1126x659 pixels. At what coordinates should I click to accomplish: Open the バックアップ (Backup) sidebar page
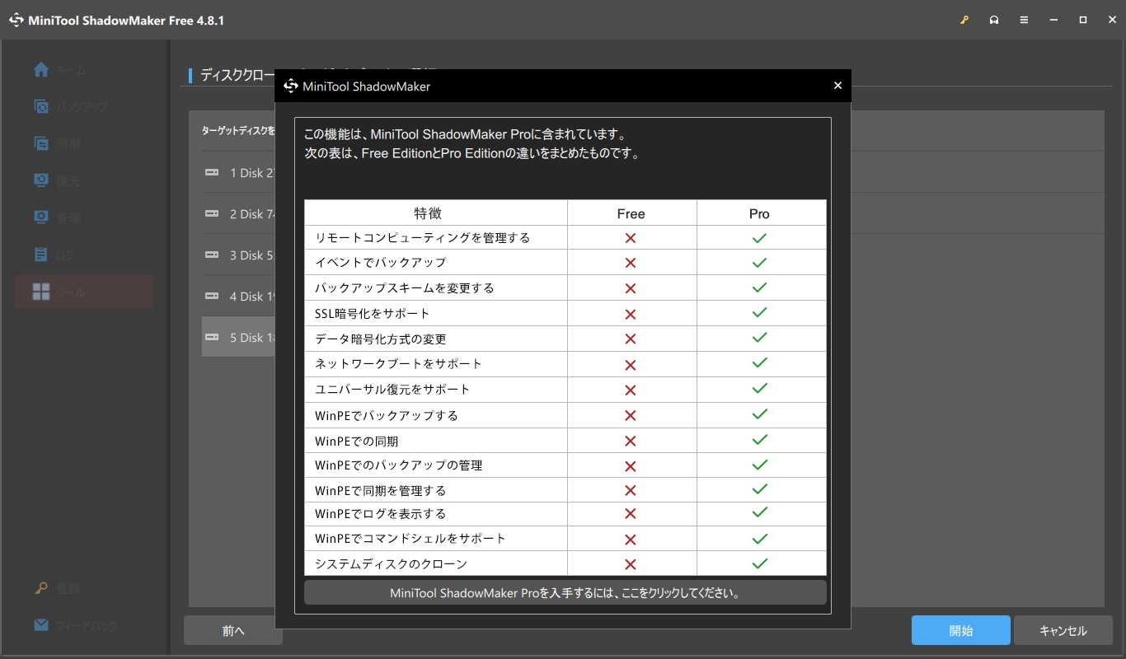(84, 107)
